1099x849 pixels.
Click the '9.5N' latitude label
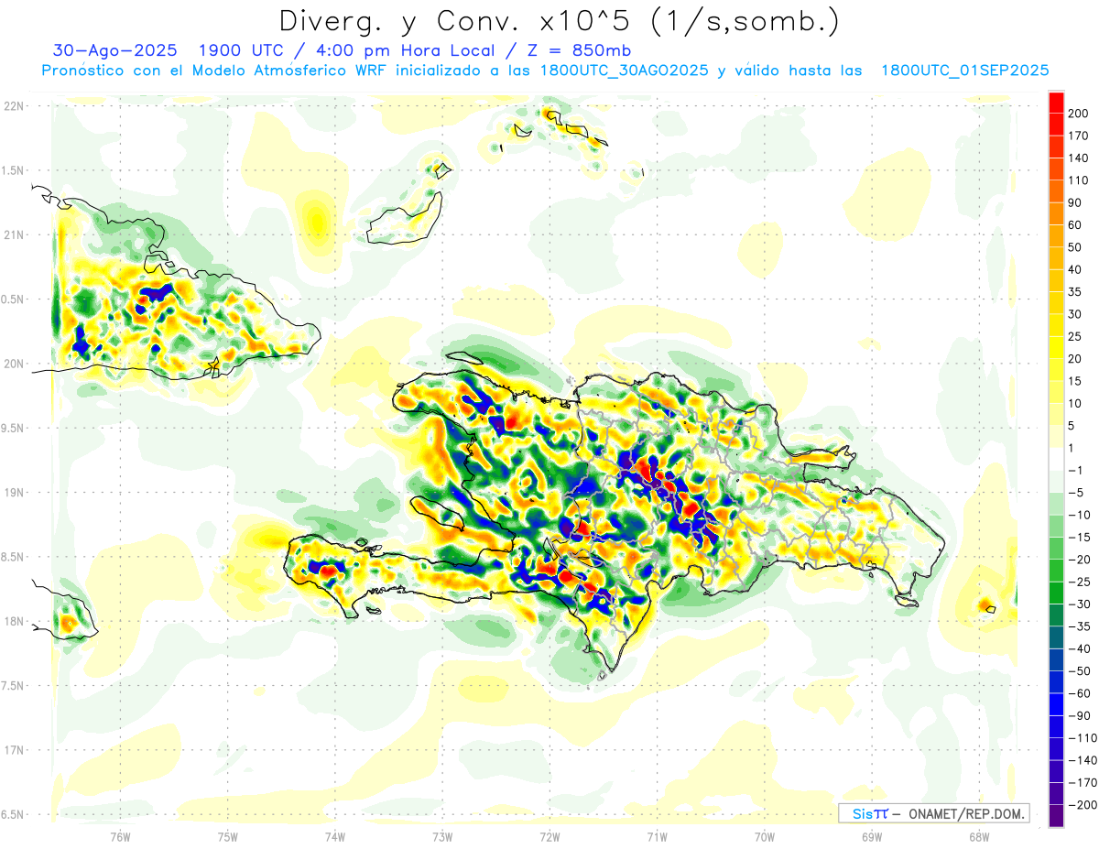13,428
